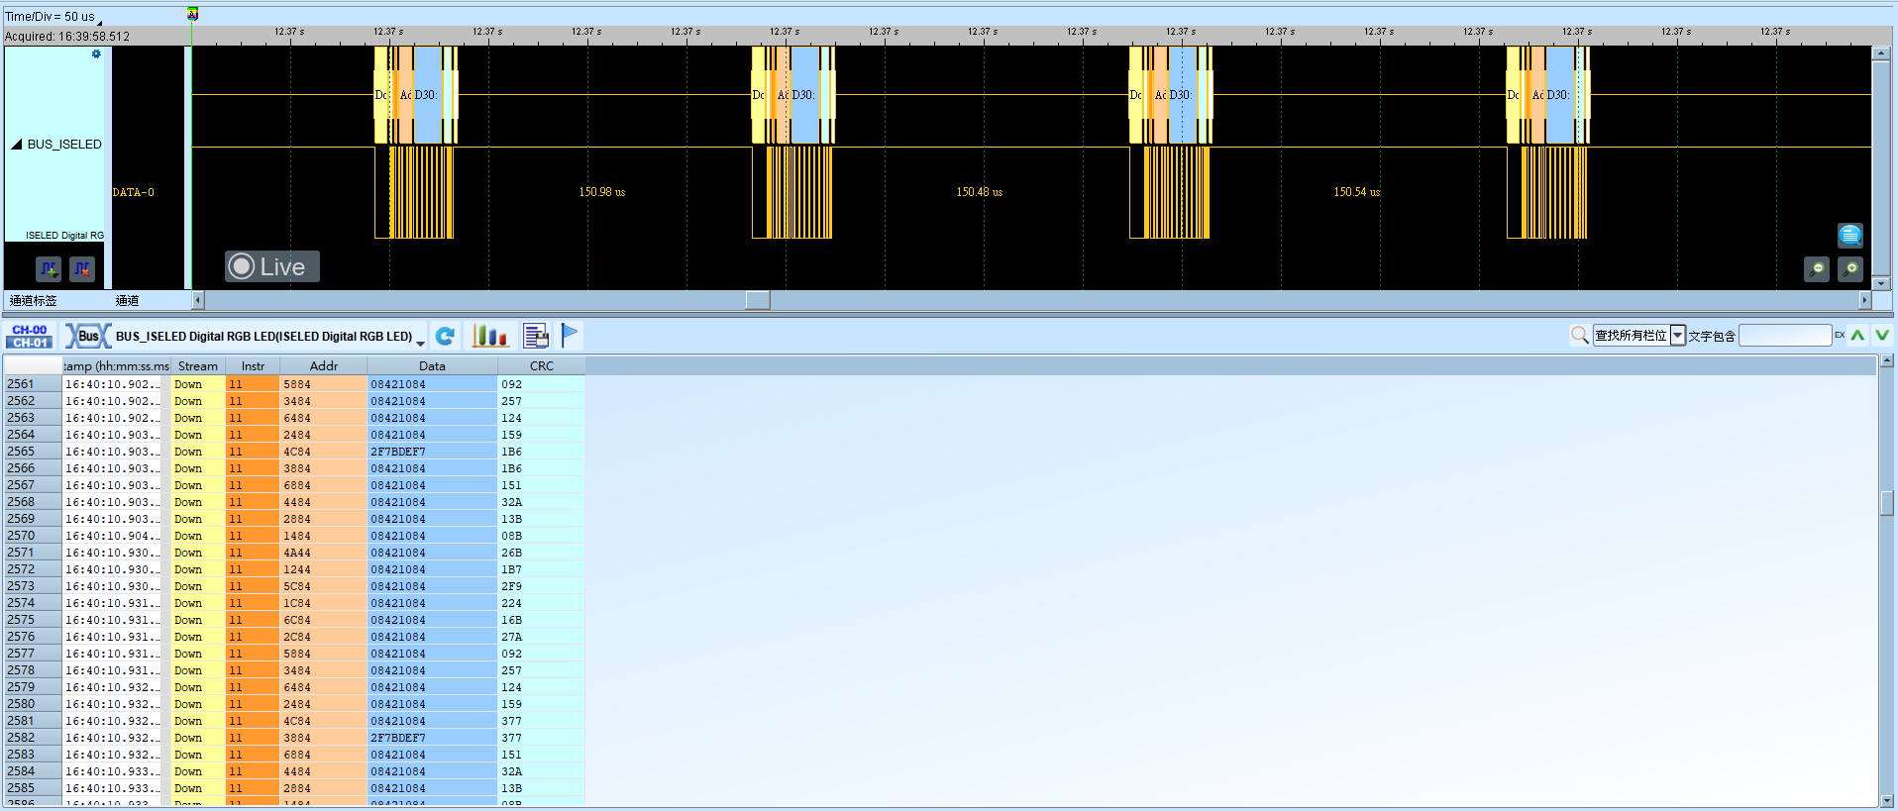Image resolution: width=1898 pixels, height=811 pixels.
Task: Toggle the Live capture mode
Action: click(x=272, y=266)
